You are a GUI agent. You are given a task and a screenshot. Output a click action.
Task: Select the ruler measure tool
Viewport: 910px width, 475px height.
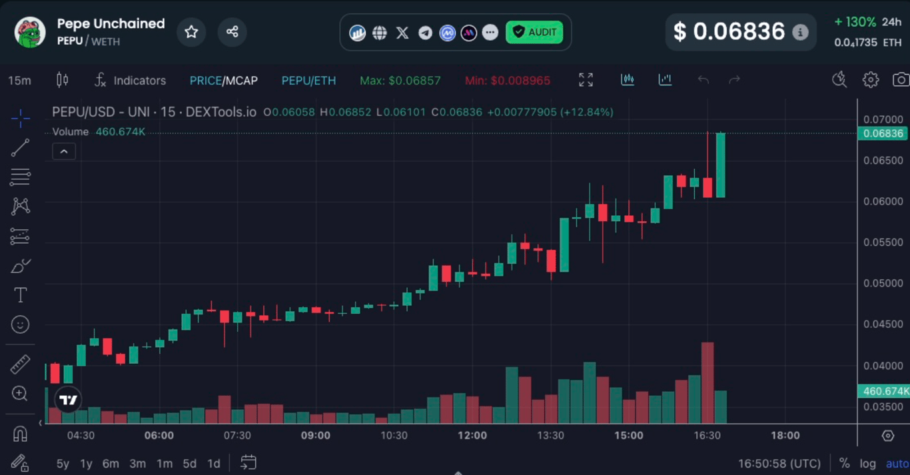click(x=20, y=364)
